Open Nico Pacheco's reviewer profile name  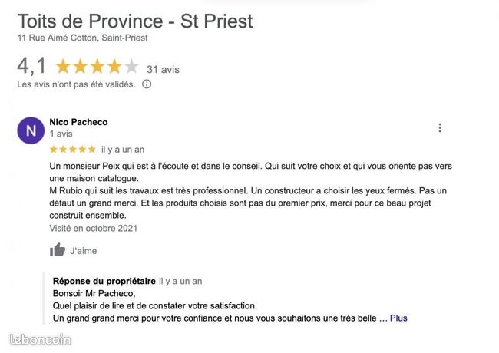(78, 122)
